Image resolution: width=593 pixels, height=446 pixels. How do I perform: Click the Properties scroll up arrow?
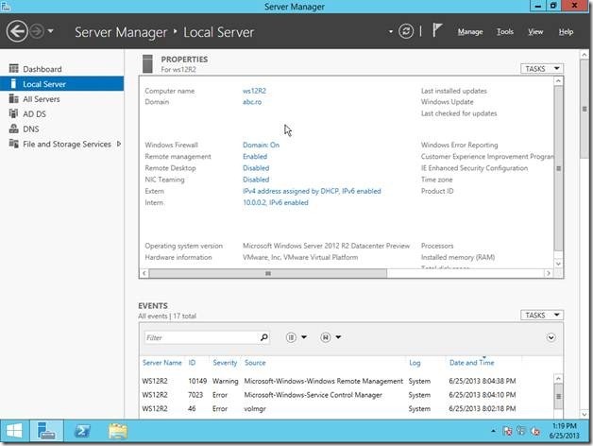(x=559, y=81)
